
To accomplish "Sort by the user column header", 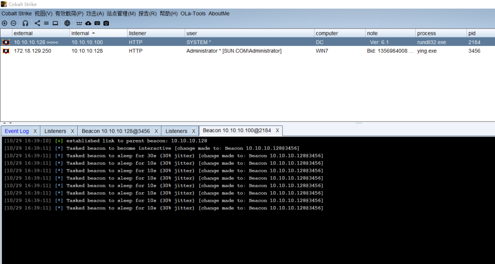I will click(249, 33).
